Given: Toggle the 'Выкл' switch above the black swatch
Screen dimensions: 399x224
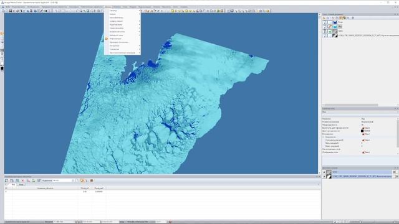Looking at the screenshot, I should tap(366, 128).
